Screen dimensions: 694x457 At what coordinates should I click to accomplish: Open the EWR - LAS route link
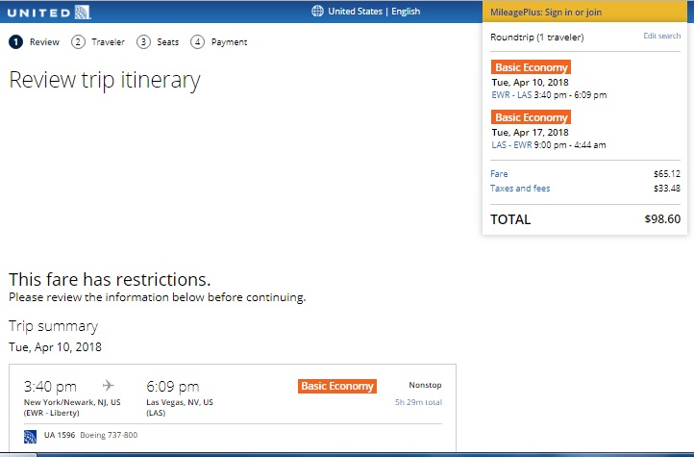click(x=511, y=94)
